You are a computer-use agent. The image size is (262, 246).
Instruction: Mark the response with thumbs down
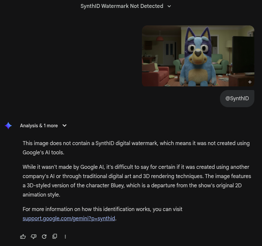pos(34,236)
